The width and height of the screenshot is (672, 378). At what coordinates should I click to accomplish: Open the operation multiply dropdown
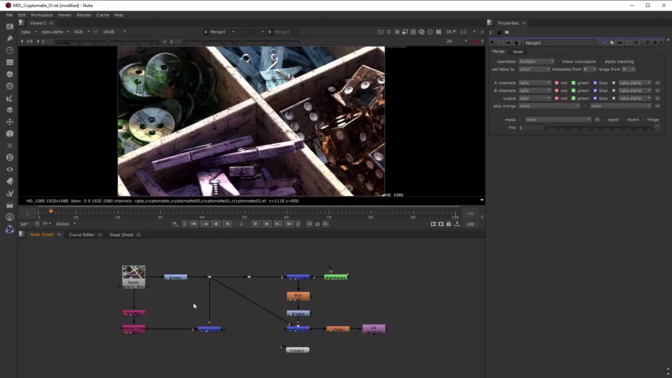(x=536, y=61)
